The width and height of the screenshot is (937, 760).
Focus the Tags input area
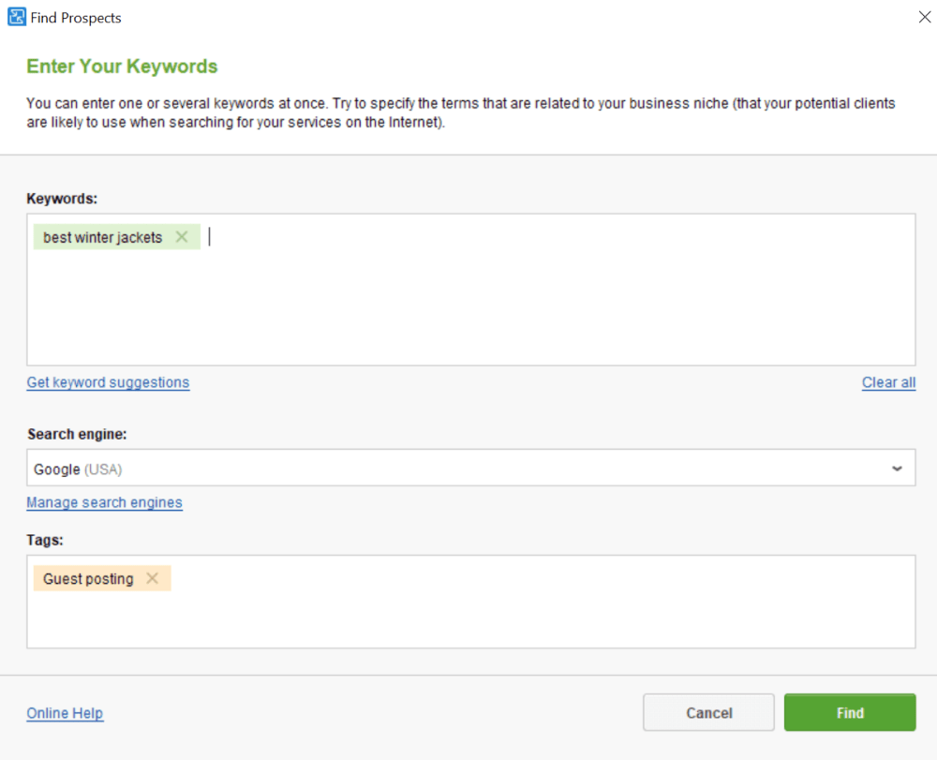[471, 602]
